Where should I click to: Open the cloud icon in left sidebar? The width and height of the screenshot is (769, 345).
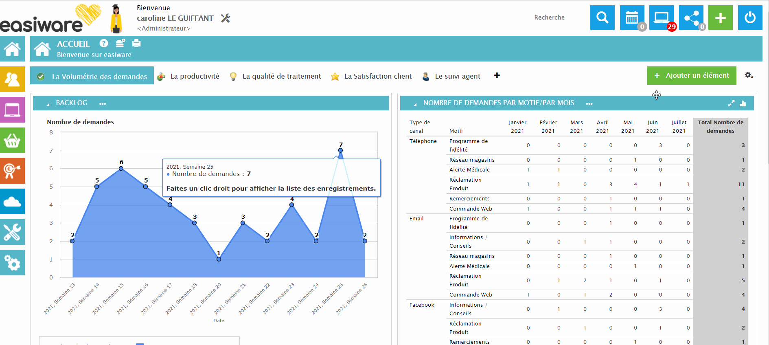(12, 202)
